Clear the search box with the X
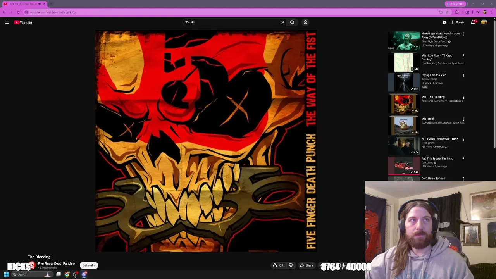 [283, 22]
